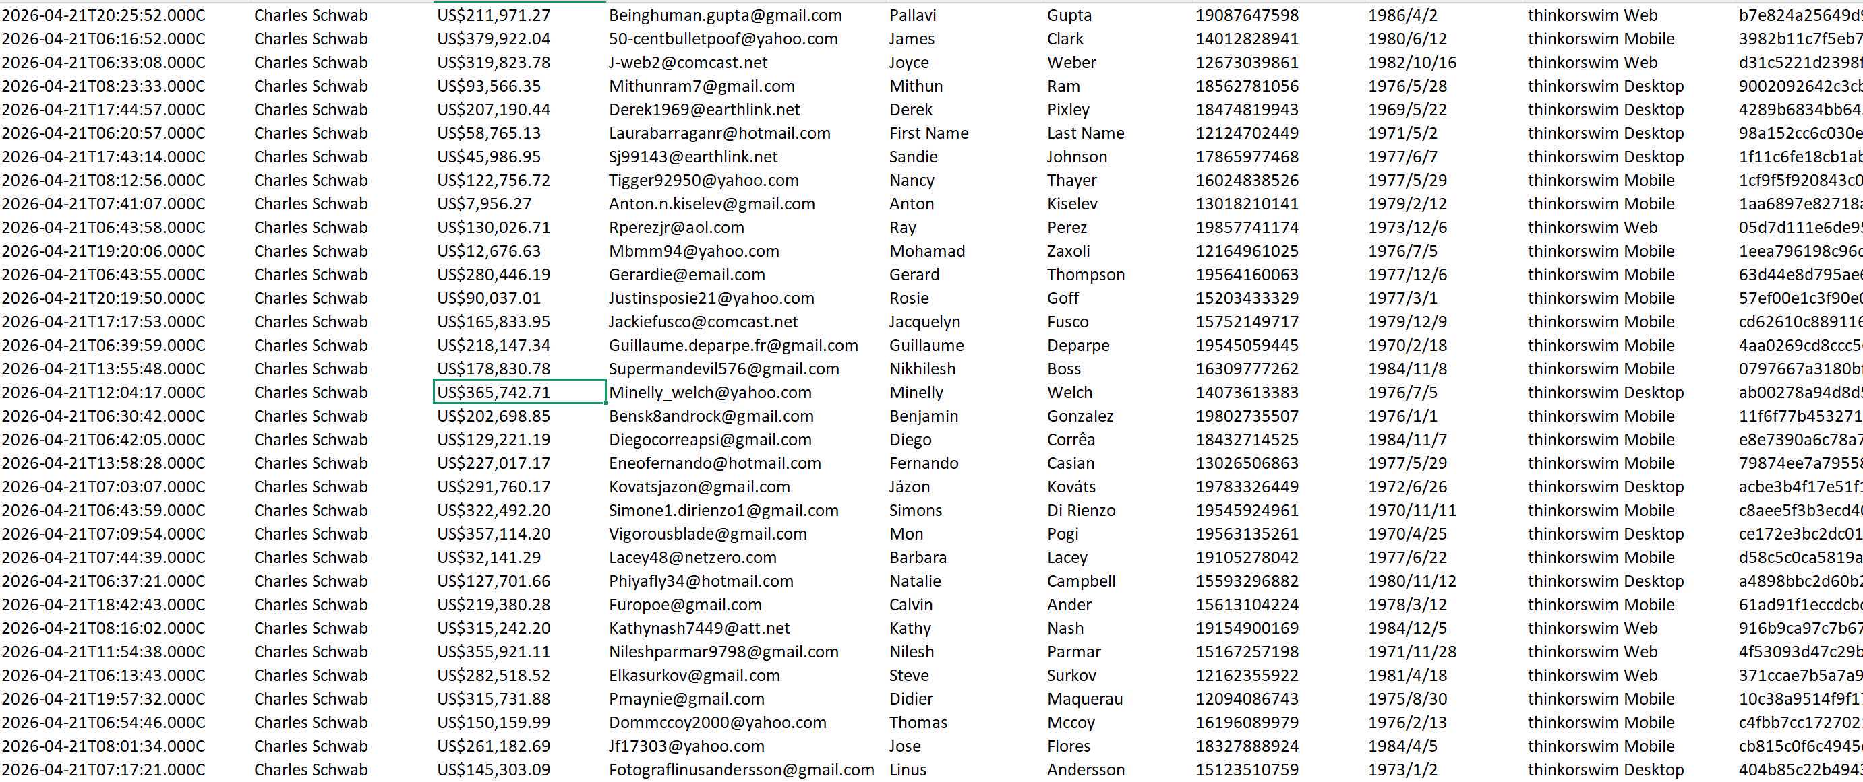Click phone number 19087647598

point(1247,15)
